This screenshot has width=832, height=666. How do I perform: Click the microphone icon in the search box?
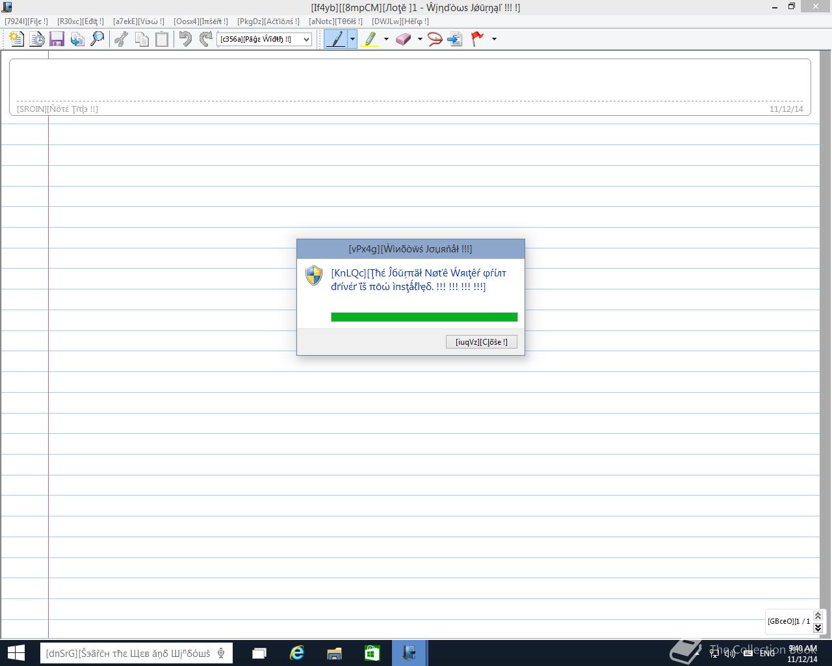coord(222,654)
